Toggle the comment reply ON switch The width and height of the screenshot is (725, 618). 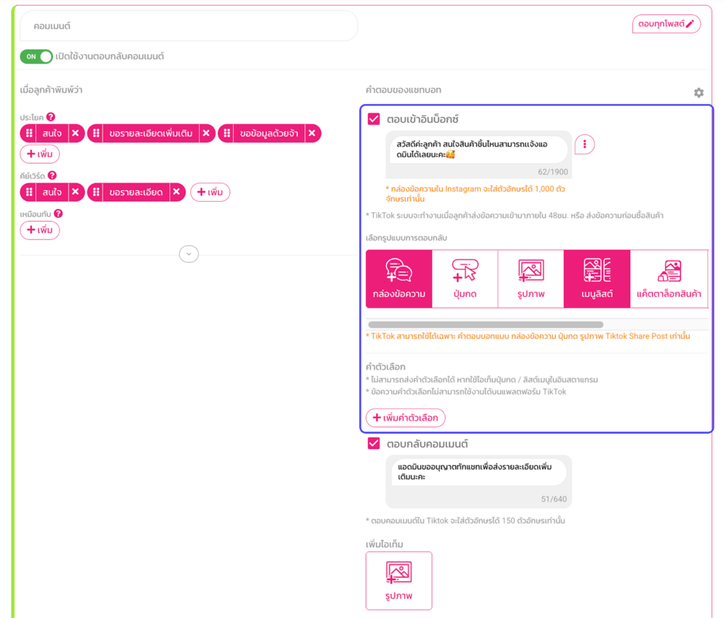pos(36,56)
